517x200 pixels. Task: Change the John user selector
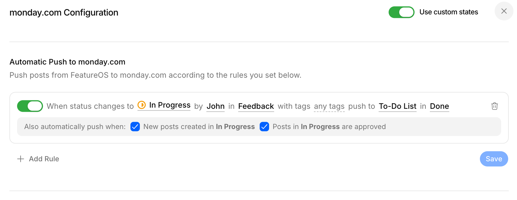coord(216,106)
